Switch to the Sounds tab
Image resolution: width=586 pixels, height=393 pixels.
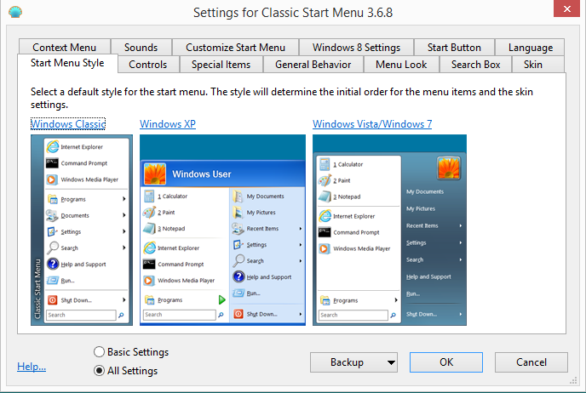[x=141, y=48]
